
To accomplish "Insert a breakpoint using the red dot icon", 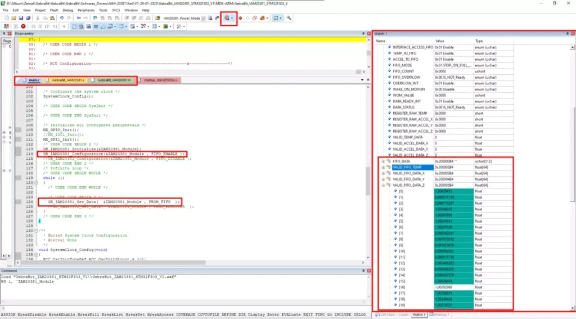I will pos(240,18).
